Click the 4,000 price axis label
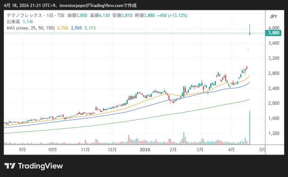Image resolution: width=288 pixels, height=177 pixels. 274,28
